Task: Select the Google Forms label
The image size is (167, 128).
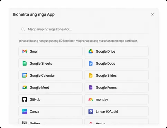Action: 106,87
